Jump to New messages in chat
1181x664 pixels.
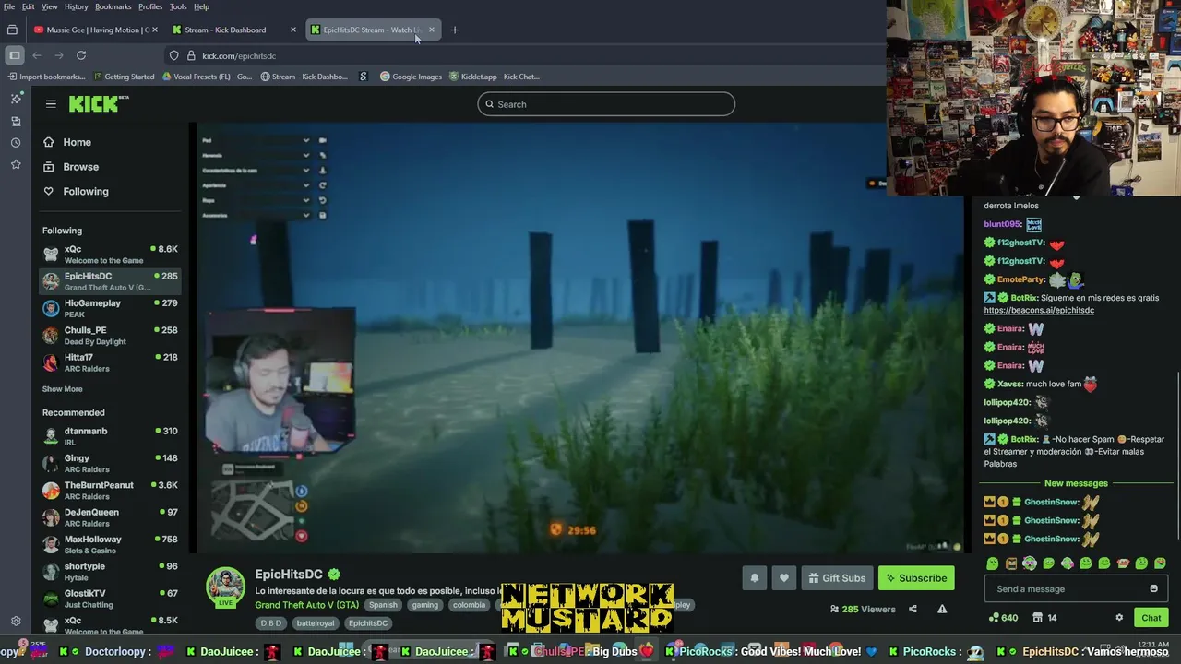click(1076, 483)
